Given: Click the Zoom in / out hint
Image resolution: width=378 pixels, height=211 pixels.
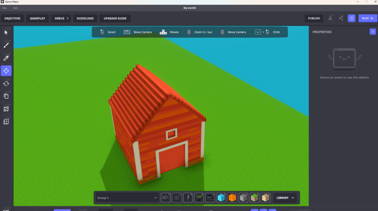Looking at the screenshot, I should click(200, 32).
